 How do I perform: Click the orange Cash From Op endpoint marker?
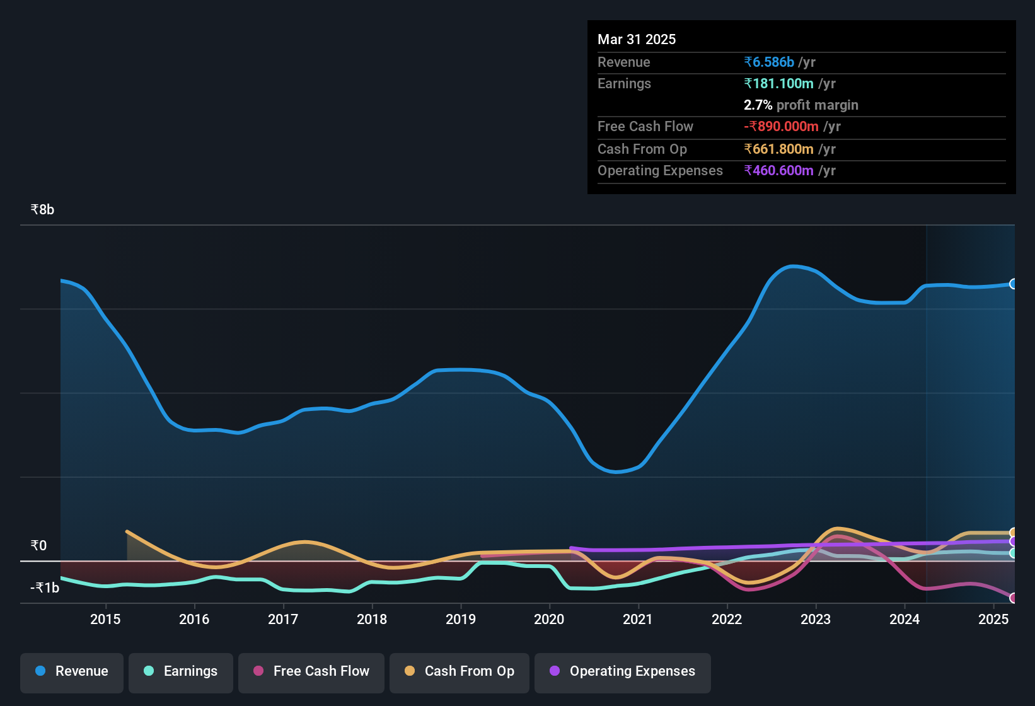pyautogui.click(x=1013, y=533)
